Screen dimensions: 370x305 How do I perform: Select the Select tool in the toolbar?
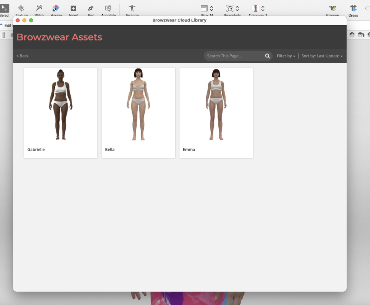click(x=5, y=9)
